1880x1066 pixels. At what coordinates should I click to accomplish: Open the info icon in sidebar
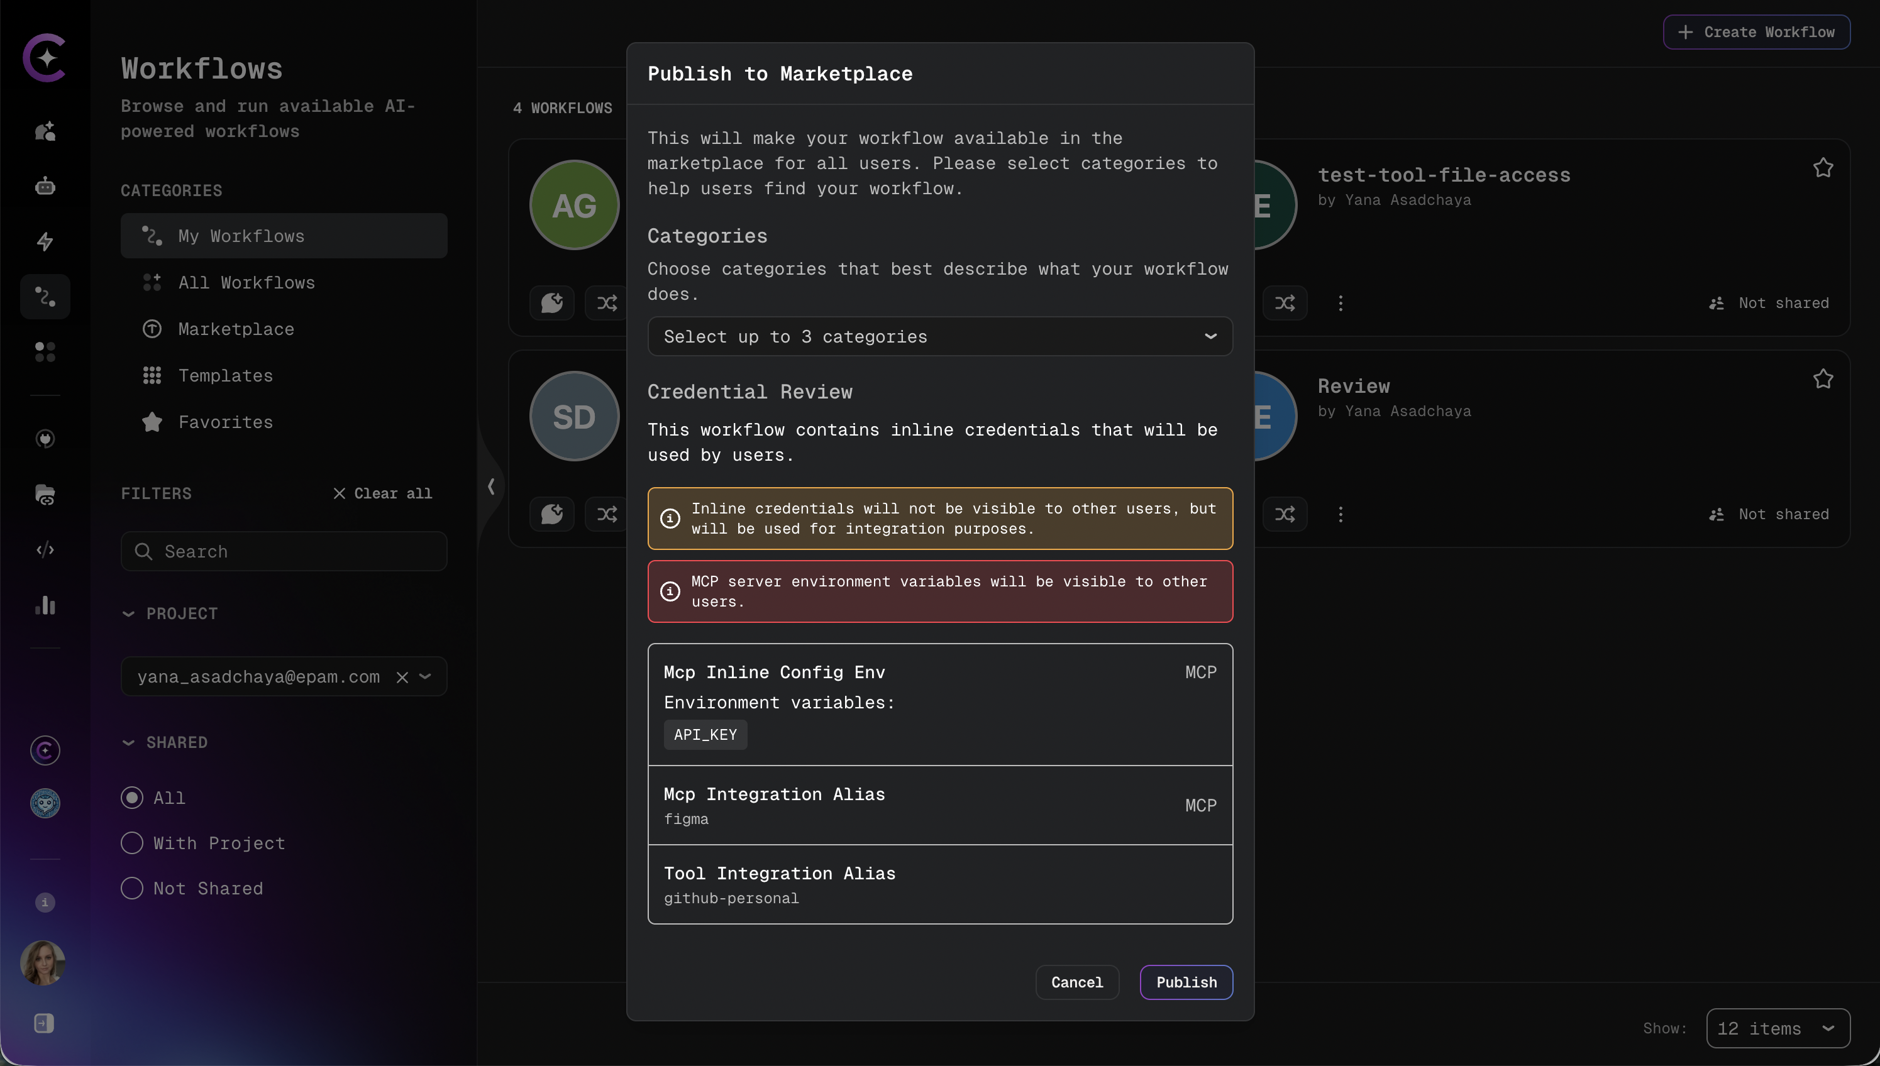click(45, 902)
